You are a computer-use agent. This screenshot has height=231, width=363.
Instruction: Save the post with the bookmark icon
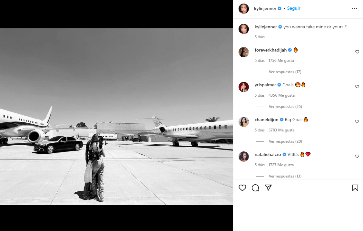355,188
